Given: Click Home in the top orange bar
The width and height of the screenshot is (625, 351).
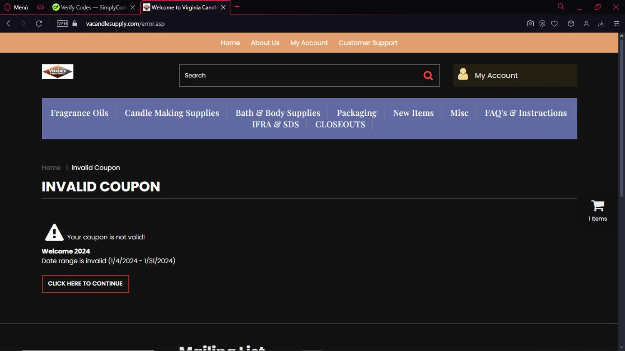Looking at the screenshot, I should (x=230, y=43).
